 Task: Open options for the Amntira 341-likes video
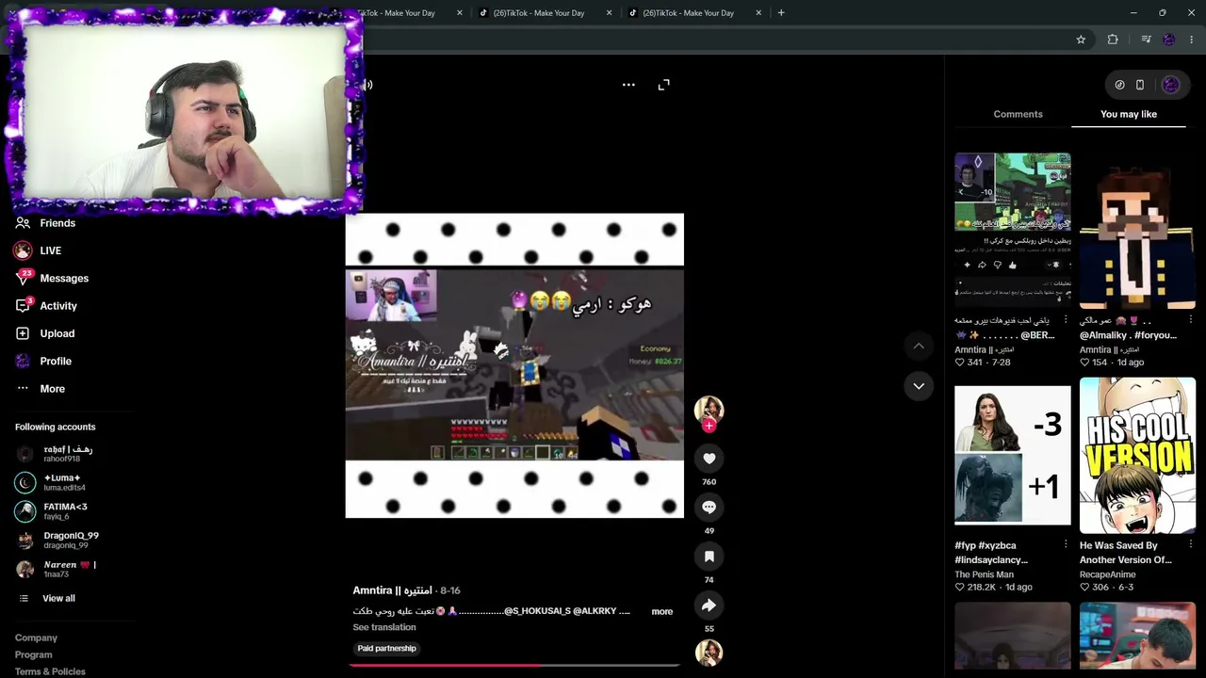click(x=1066, y=320)
